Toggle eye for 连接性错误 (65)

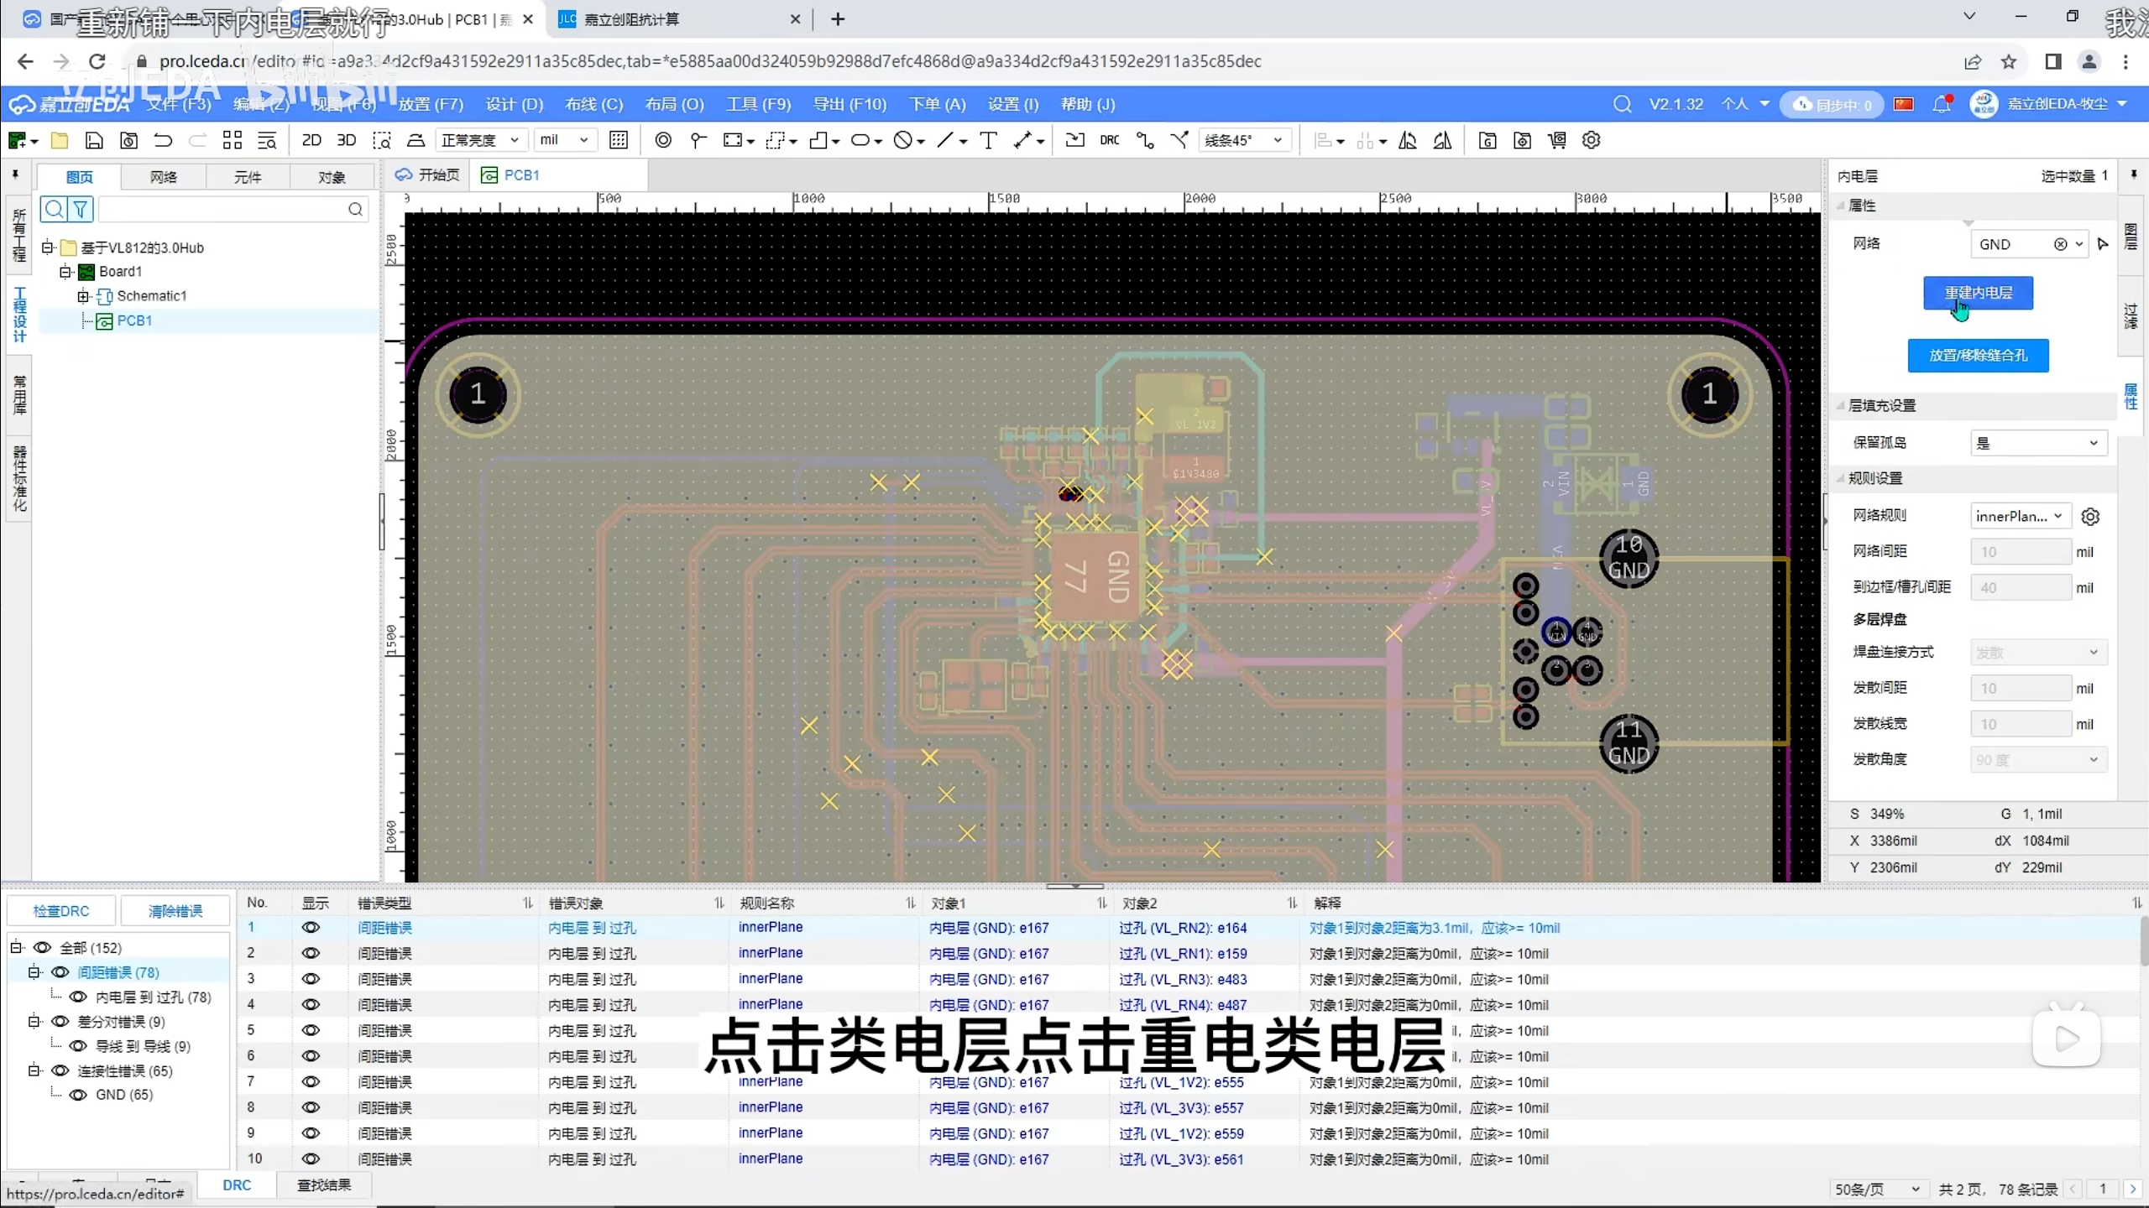pos(60,1070)
